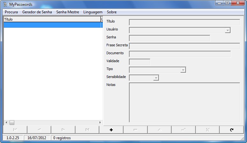
Task: Open the Tipo combo box
Action: tap(183, 70)
